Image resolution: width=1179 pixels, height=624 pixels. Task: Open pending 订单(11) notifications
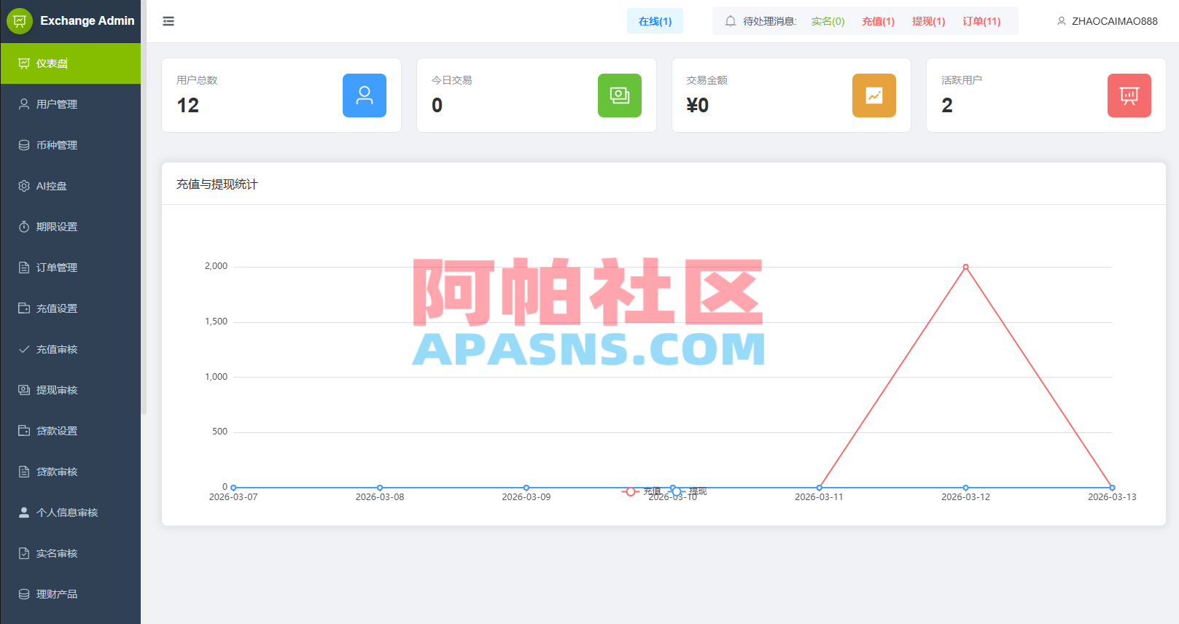(981, 21)
